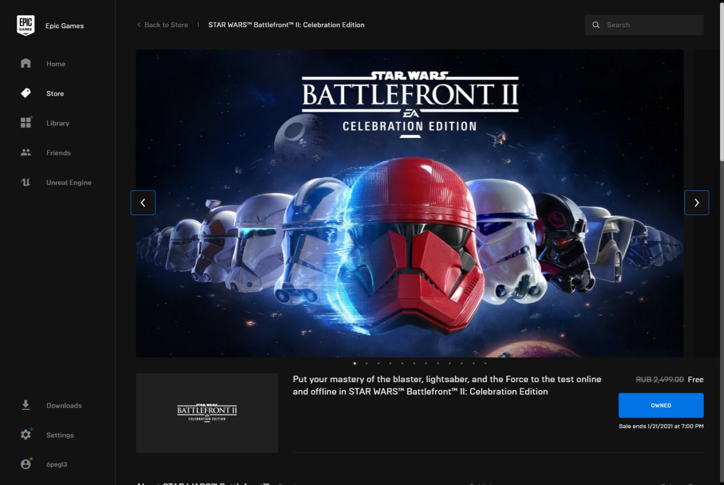Open the Library grid icon
Screen dimensions: 724x485
(x=25, y=123)
